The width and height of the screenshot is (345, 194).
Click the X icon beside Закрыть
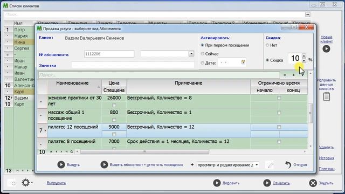tap(313, 183)
